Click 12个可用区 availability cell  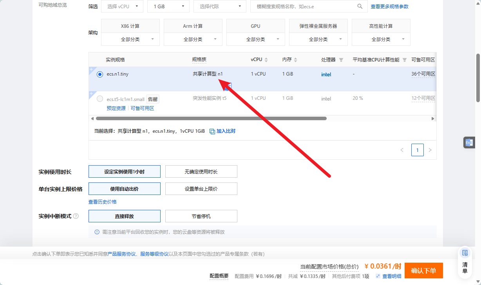point(423,98)
